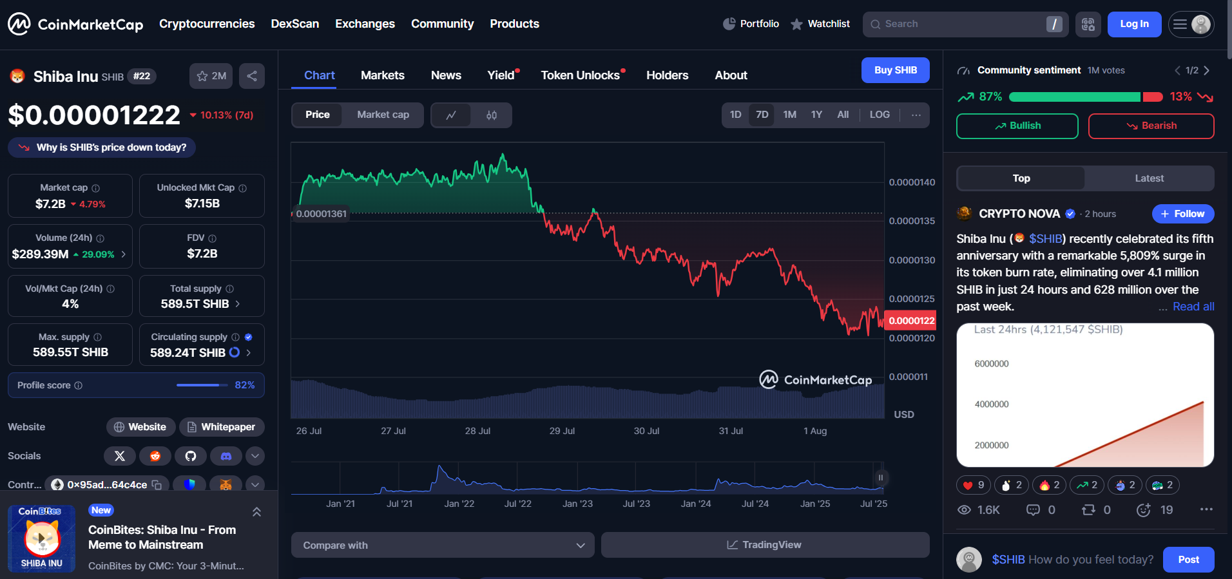Open the QR code scanner icon

(1088, 24)
